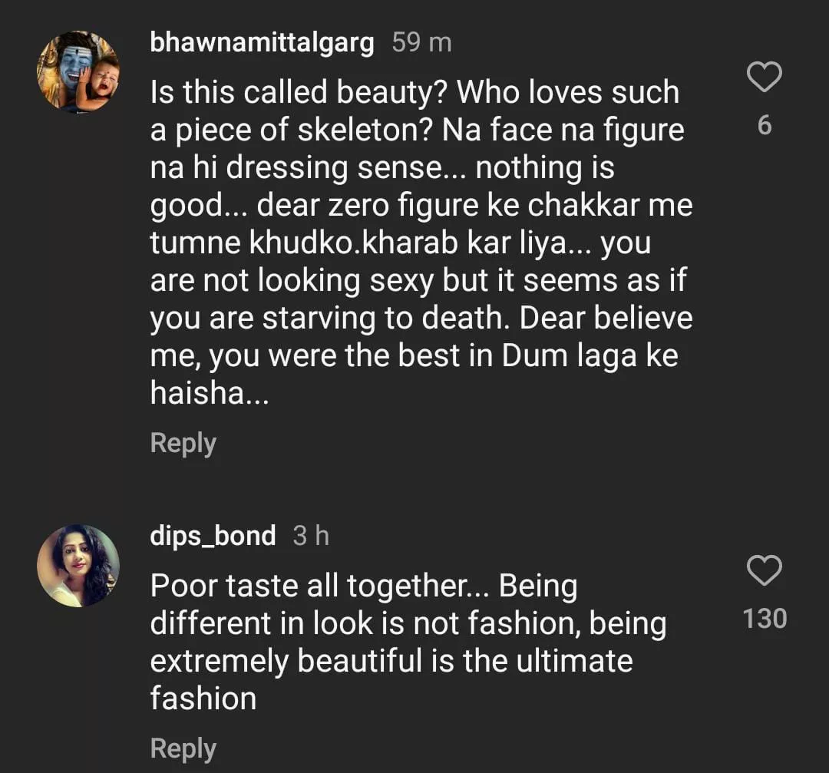
Task: Open dips_bond's profile picture
Action: [x=78, y=566]
